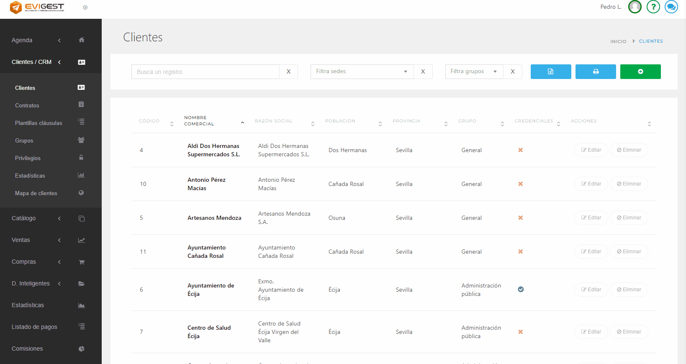Click the blue Excel export button
This screenshot has width=686, height=364.
[x=550, y=71]
